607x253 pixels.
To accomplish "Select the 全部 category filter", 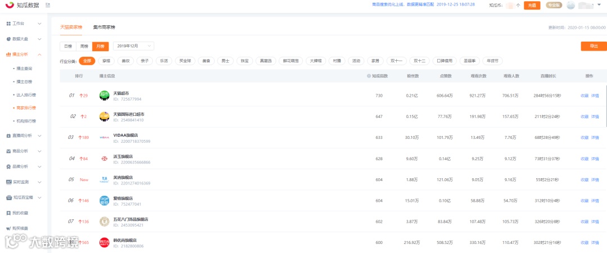I will coord(87,61).
